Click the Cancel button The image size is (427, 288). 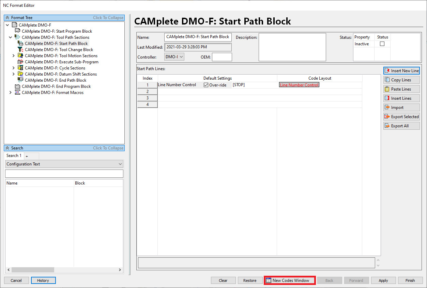[x=16, y=281]
